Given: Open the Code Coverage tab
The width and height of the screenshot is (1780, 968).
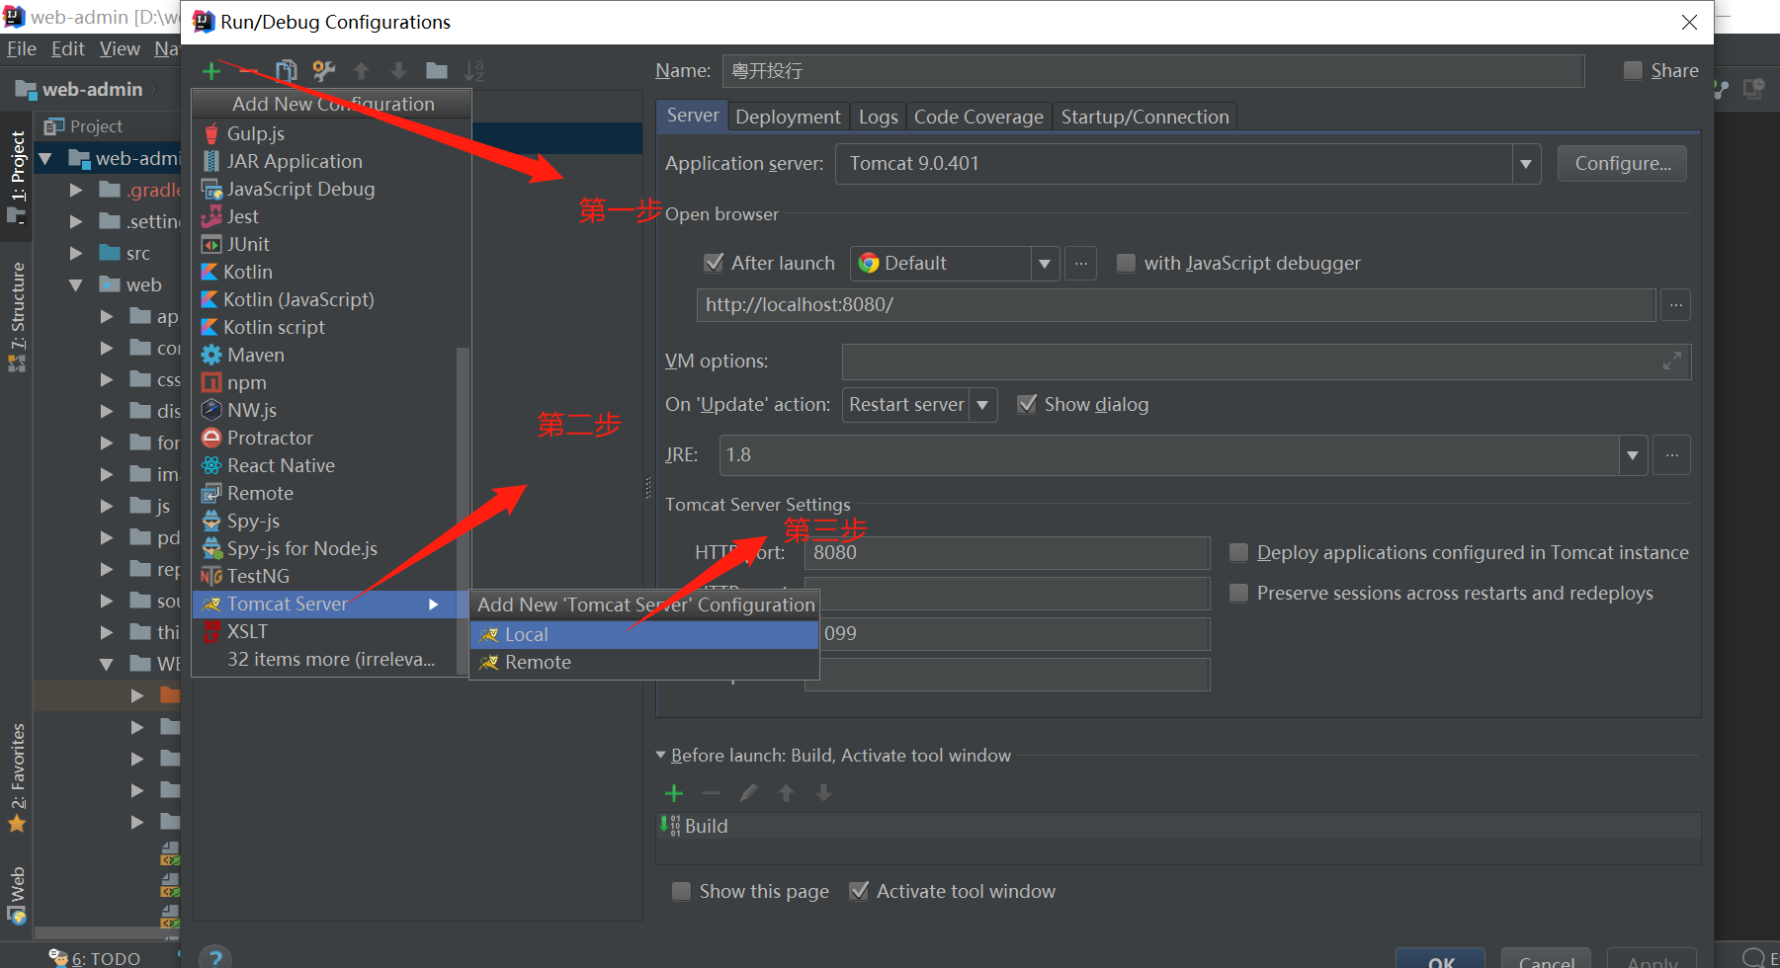Looking at the screenshot, I should (x=978, y=117).
